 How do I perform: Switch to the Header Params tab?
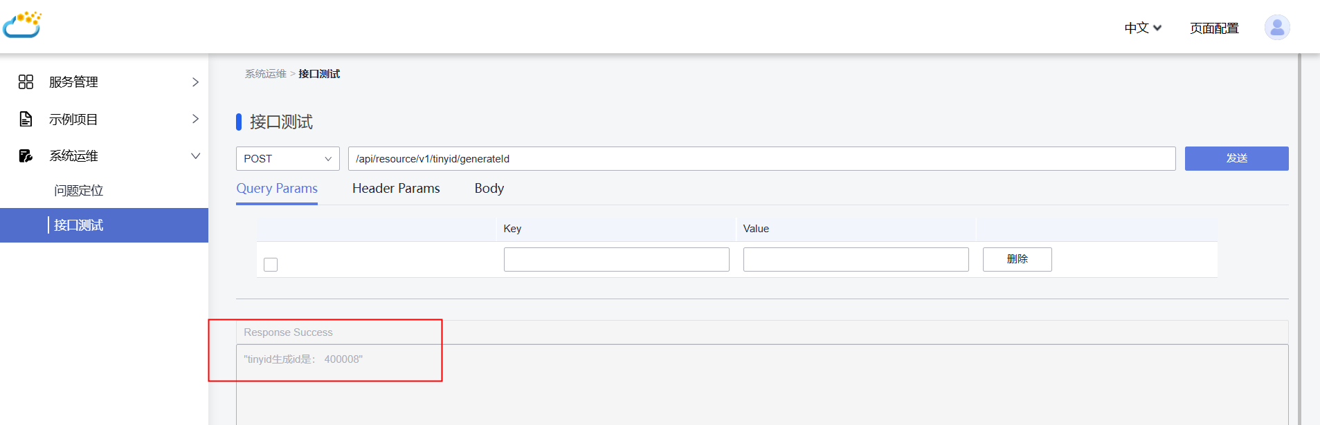396,189
